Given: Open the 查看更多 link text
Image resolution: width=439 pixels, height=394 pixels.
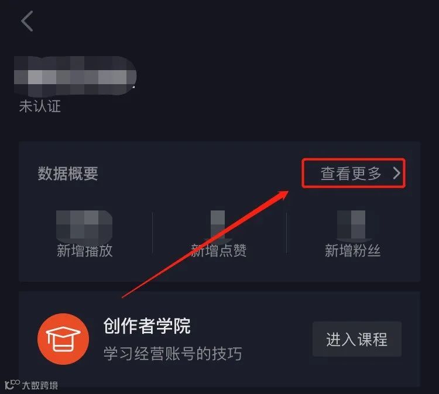Looking at the screenshot, I should [x=351, y=174].
